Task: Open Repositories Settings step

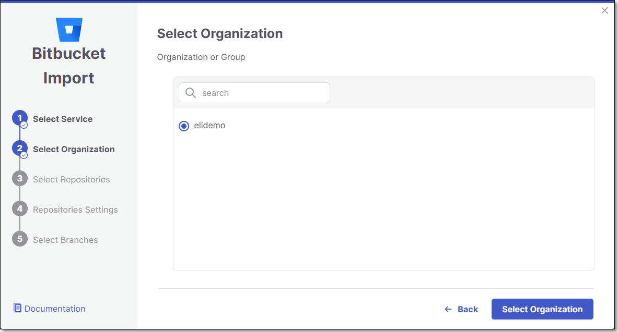Action: click(x=75, y=210)
